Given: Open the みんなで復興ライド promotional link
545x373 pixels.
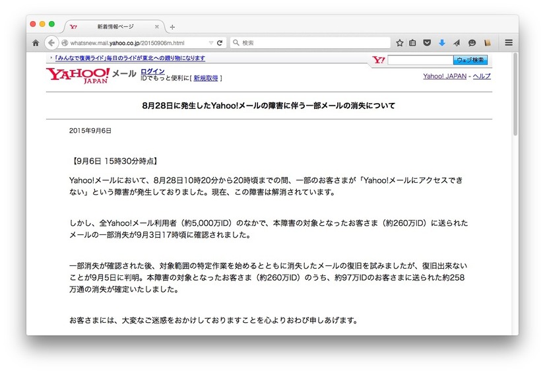Looking at the screenshot, I should (130, 58).
